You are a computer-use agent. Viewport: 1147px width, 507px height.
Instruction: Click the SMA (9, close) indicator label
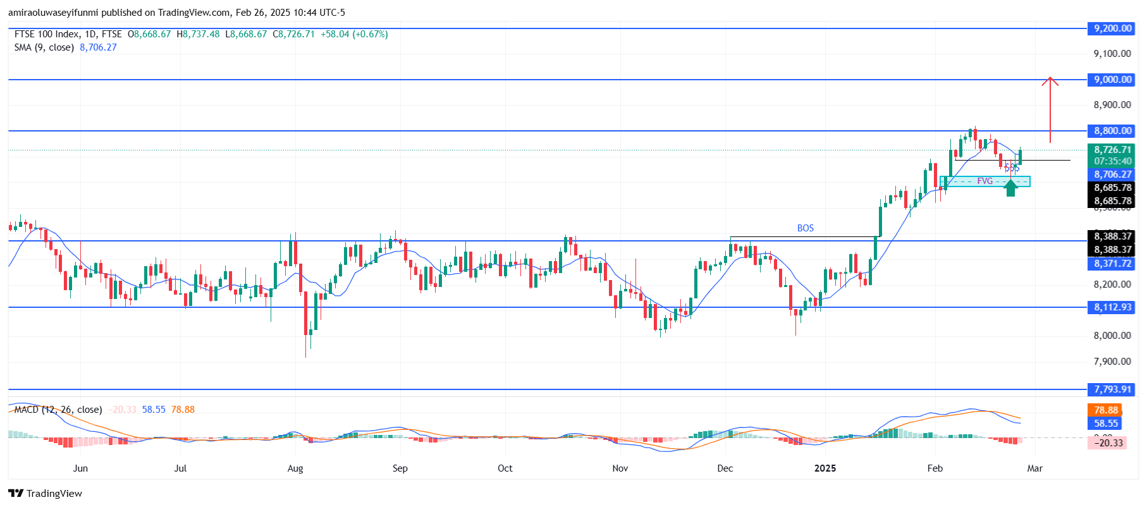coord(44,47)
